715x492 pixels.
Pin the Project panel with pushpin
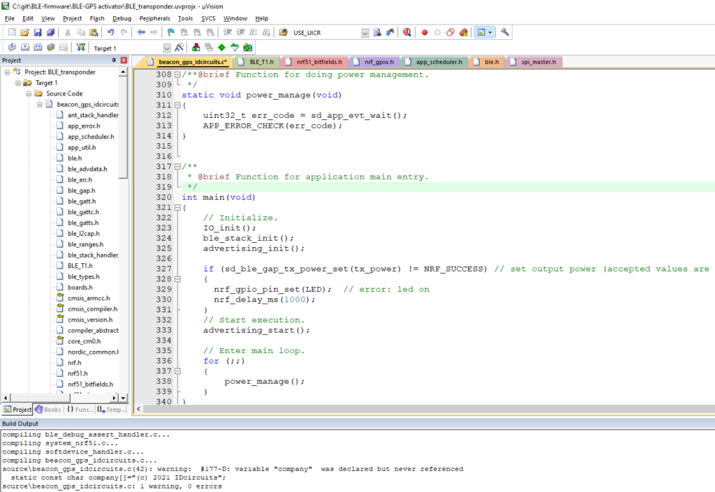114,61
